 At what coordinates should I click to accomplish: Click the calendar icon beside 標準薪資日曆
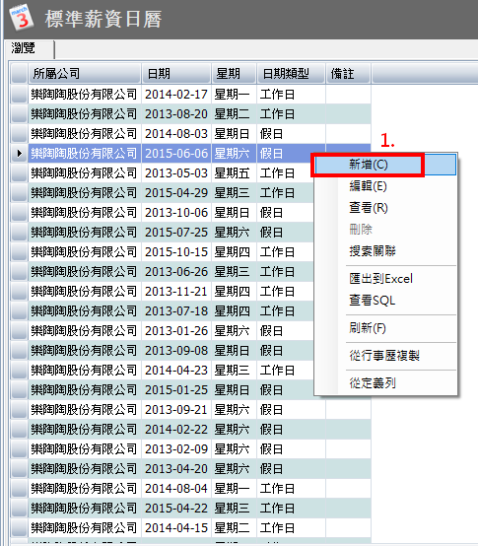point(22,18)
